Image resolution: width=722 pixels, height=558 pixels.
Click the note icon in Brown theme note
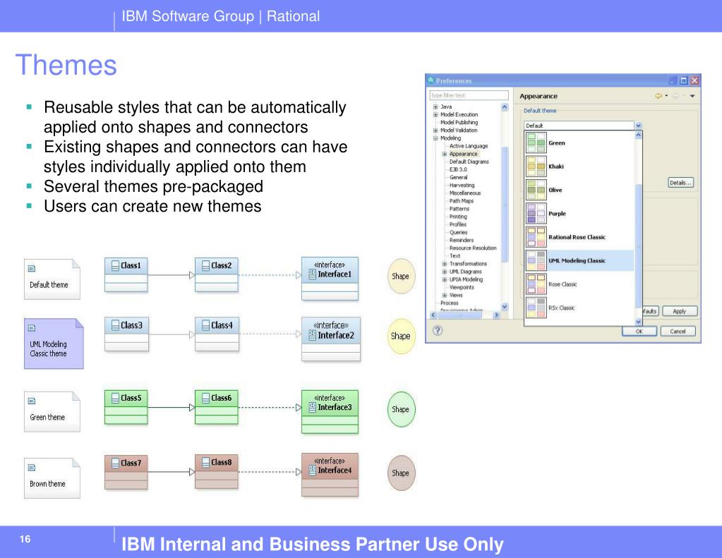tap(32, 467)
